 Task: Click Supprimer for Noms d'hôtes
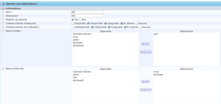[x=146, y=52]
